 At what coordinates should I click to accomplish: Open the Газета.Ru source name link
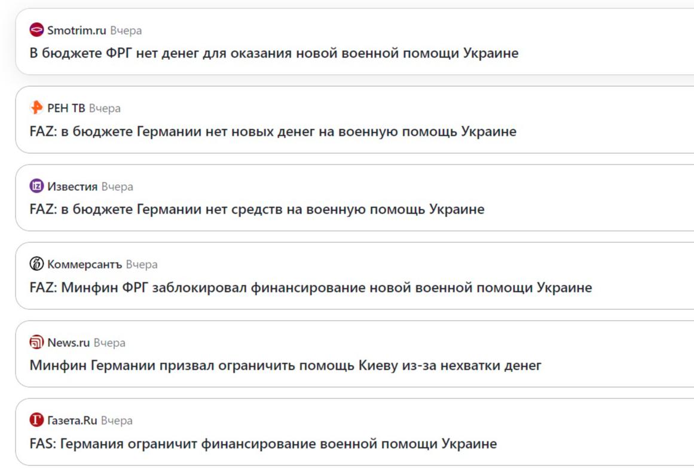pyautogui.click(x=72, y=421)
